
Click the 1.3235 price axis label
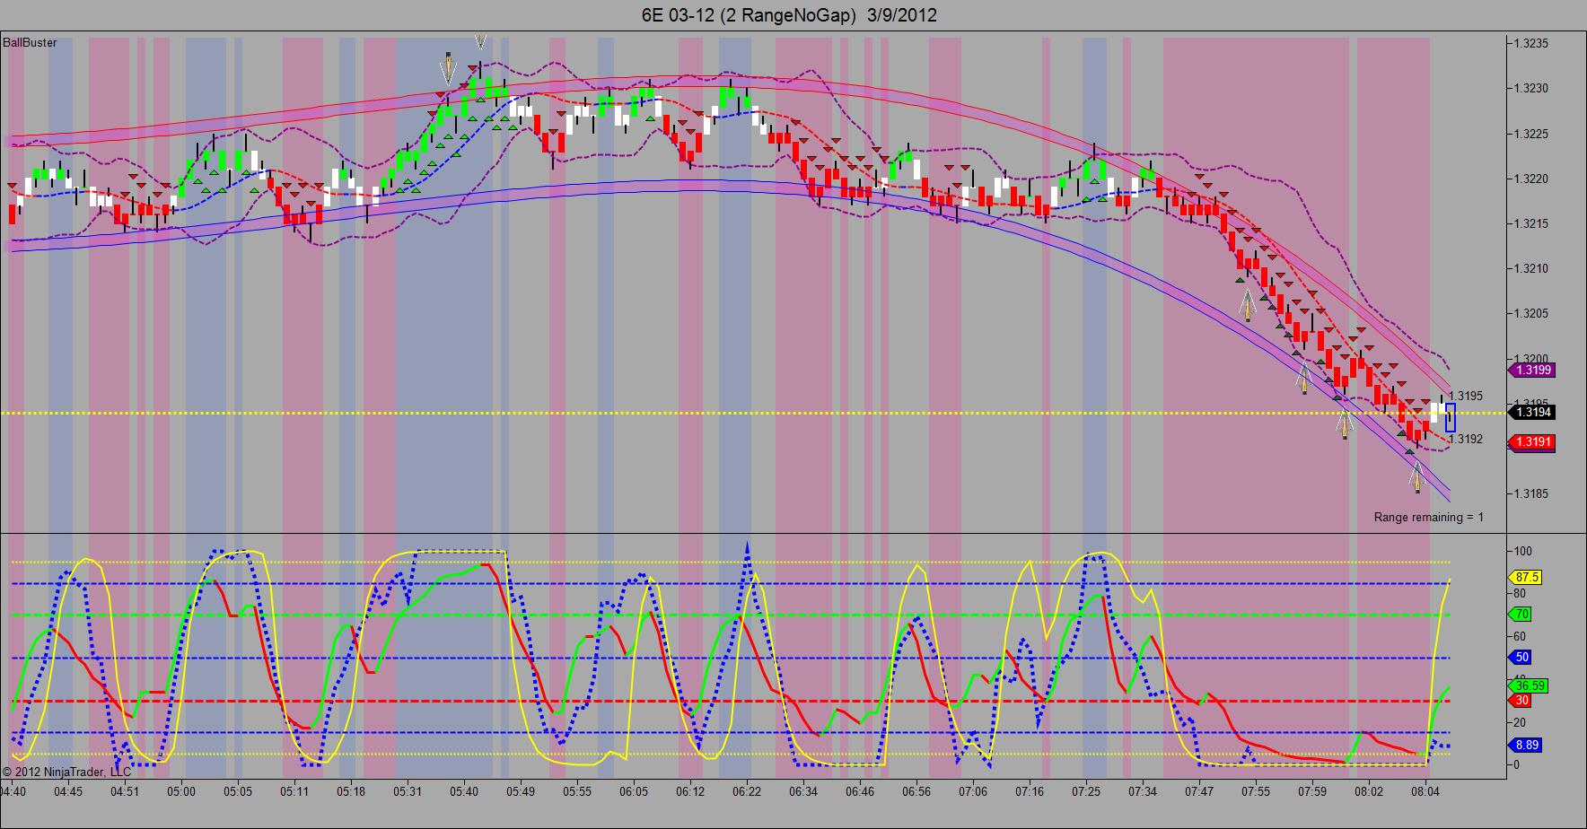[x=1532, y=43]
